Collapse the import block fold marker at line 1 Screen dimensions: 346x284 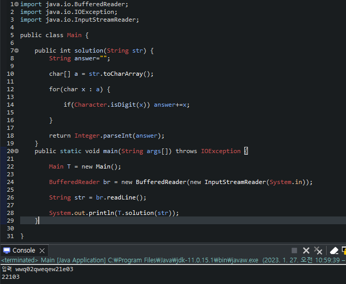17,4
